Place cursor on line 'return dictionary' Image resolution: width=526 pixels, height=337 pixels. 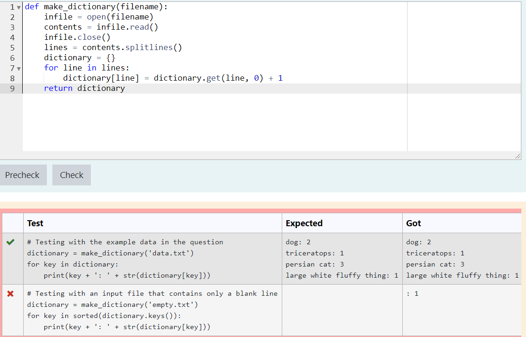coord(84,88)
